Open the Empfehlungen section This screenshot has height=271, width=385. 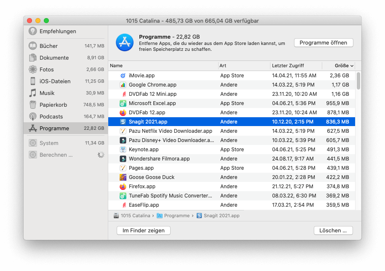pos(66,32)
